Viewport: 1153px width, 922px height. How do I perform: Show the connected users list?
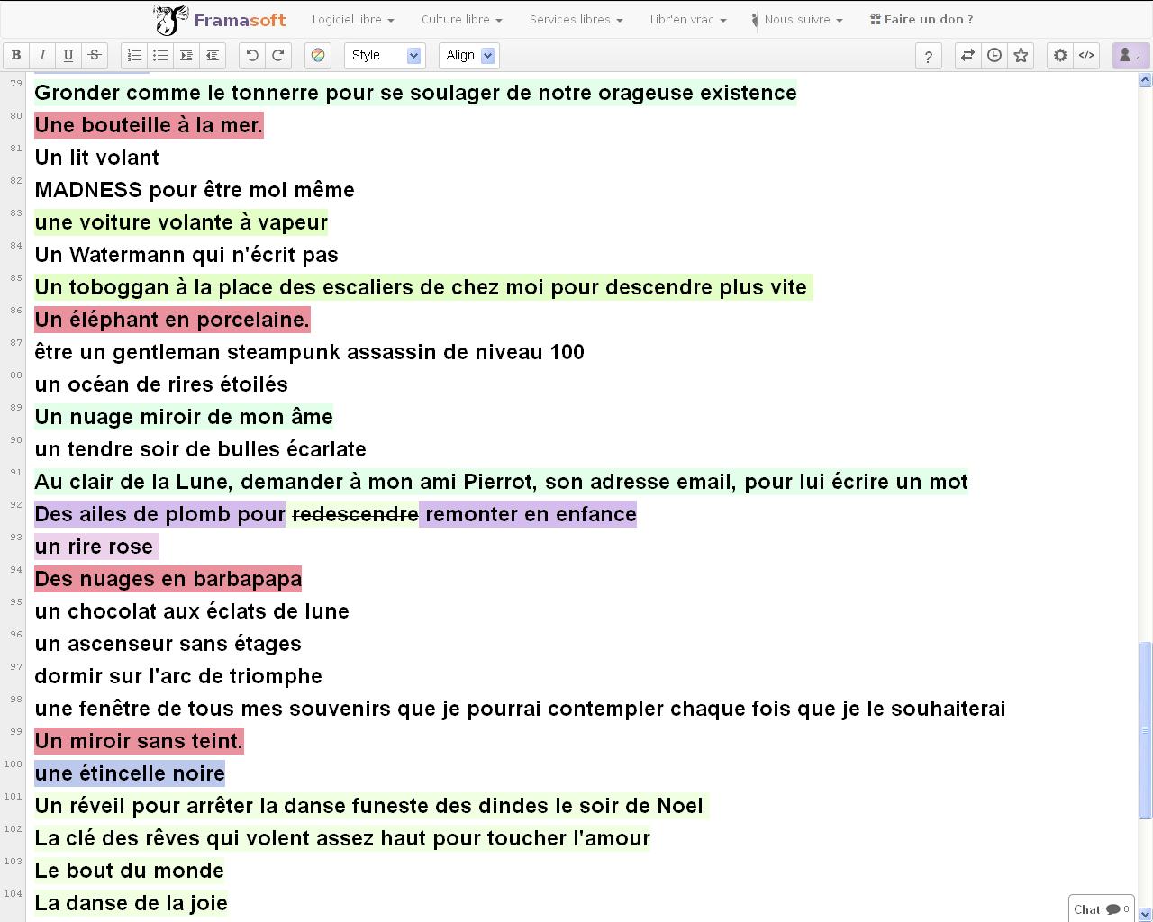[x=1129, y=56]
